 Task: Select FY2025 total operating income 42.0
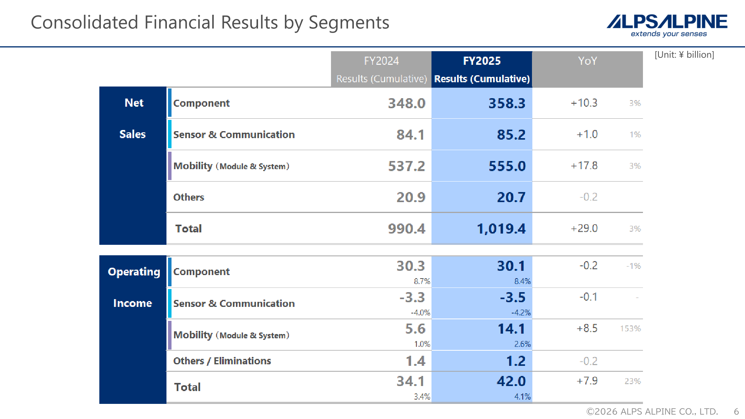pyautogui.click(x=511, y=381)
